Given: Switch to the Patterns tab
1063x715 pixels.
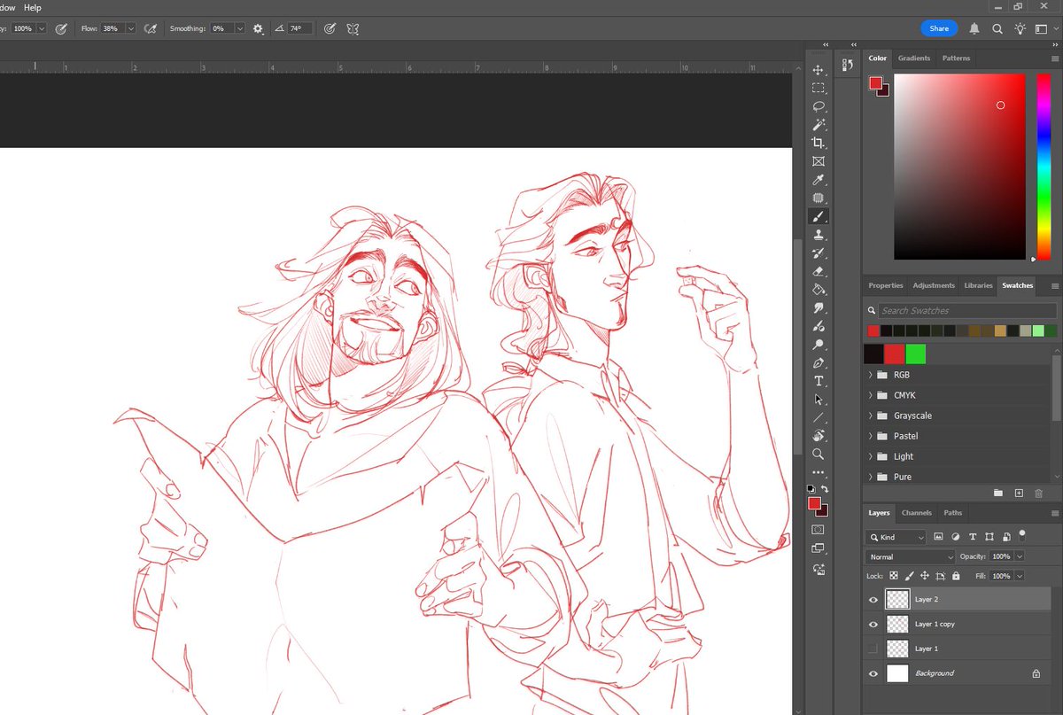Looking at the screenshot, I should click(x=956, y=58).
